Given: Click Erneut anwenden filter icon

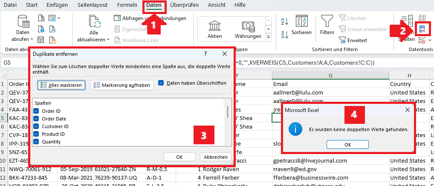Looking at the screenshot, I should click(x=343, y=29).
